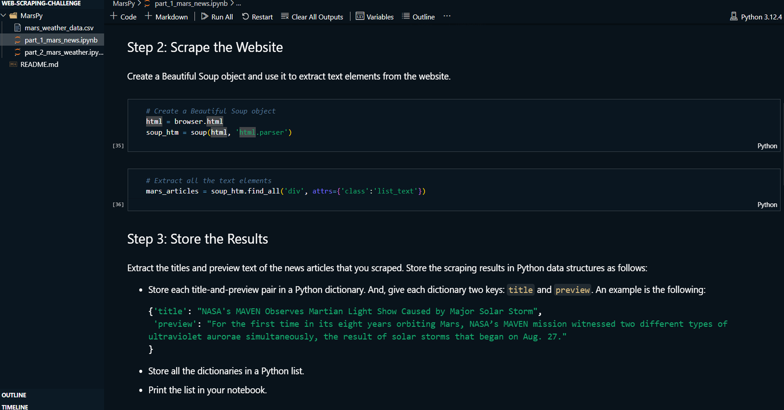Click the plus icon to add Markdown cell
The width and height of the screenshot is (784, 410).
click(x=148, y=17)
